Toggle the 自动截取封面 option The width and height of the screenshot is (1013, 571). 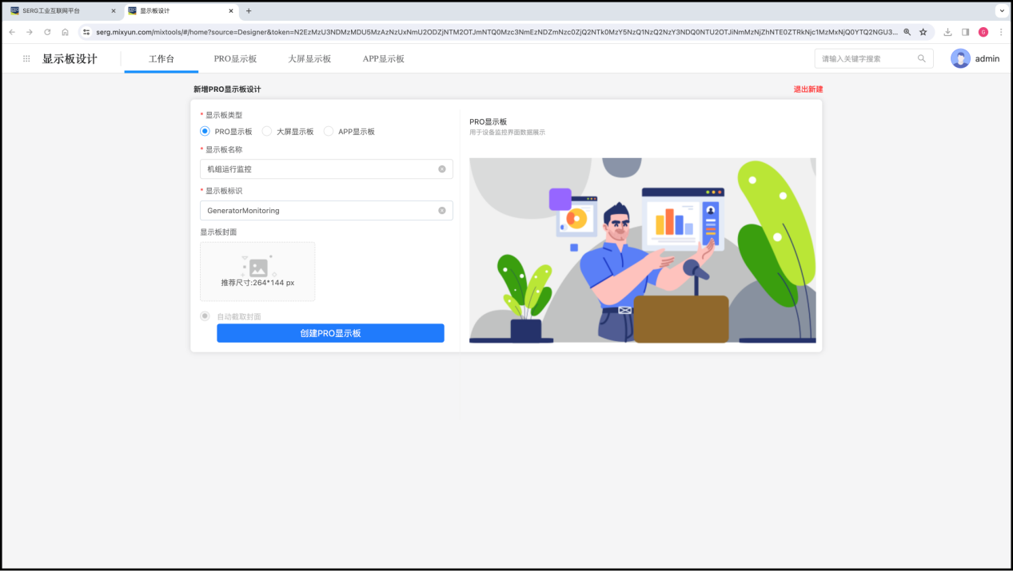click(205, 316)
